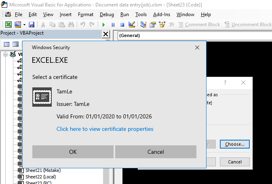Viewport: 272px width, 184px height.
Task: Click the Uncomment Block toolbar button
Action: [x=248, y=25]
